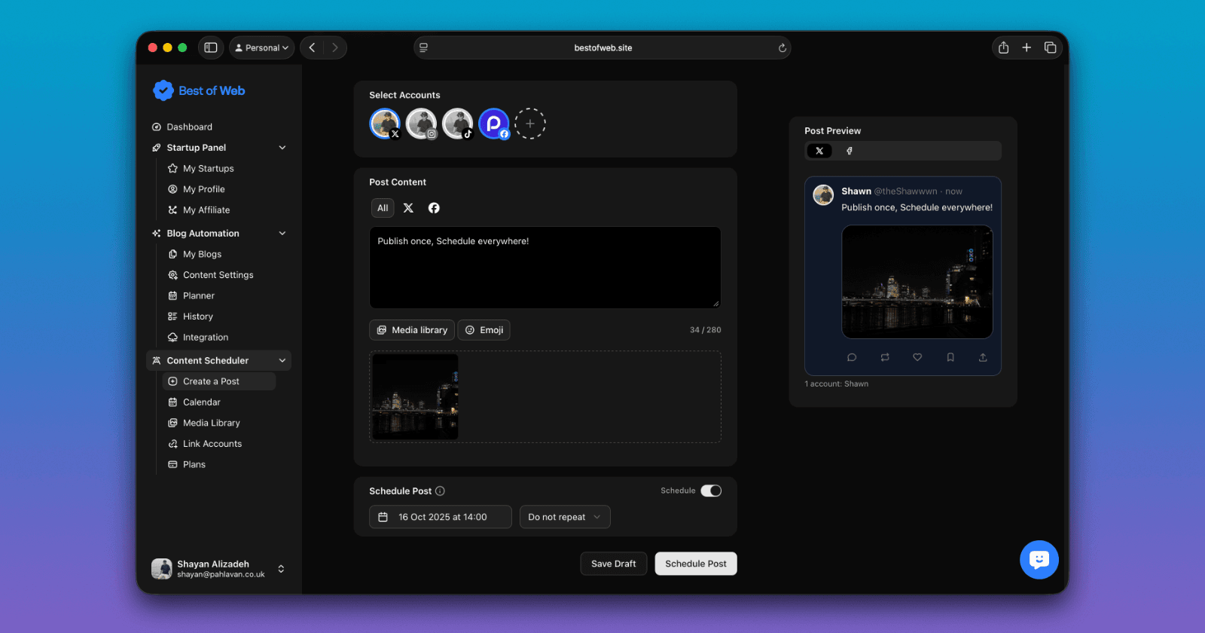Add a new account with plus circle
This screenshot has height=633, width=1205.
coord(530,124)
